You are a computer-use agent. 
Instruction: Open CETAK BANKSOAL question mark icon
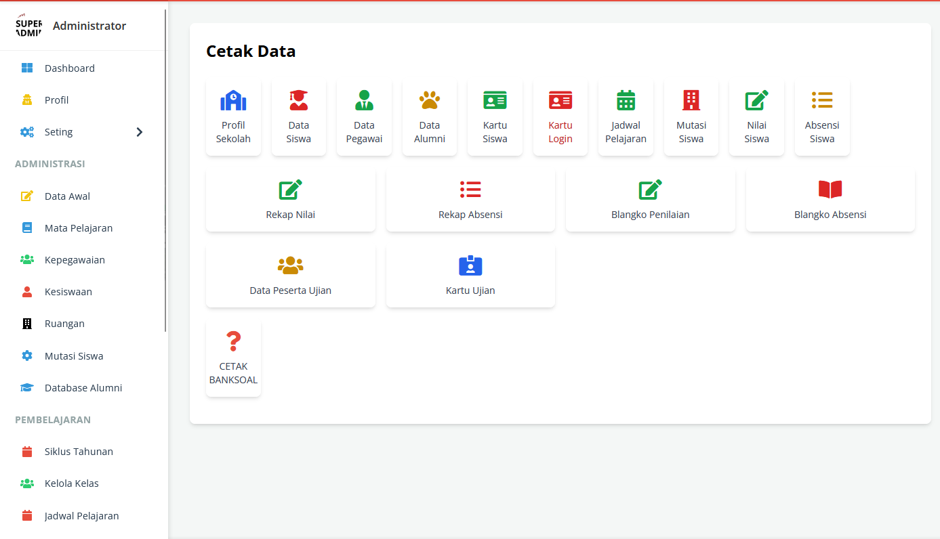tap(233, 341)
